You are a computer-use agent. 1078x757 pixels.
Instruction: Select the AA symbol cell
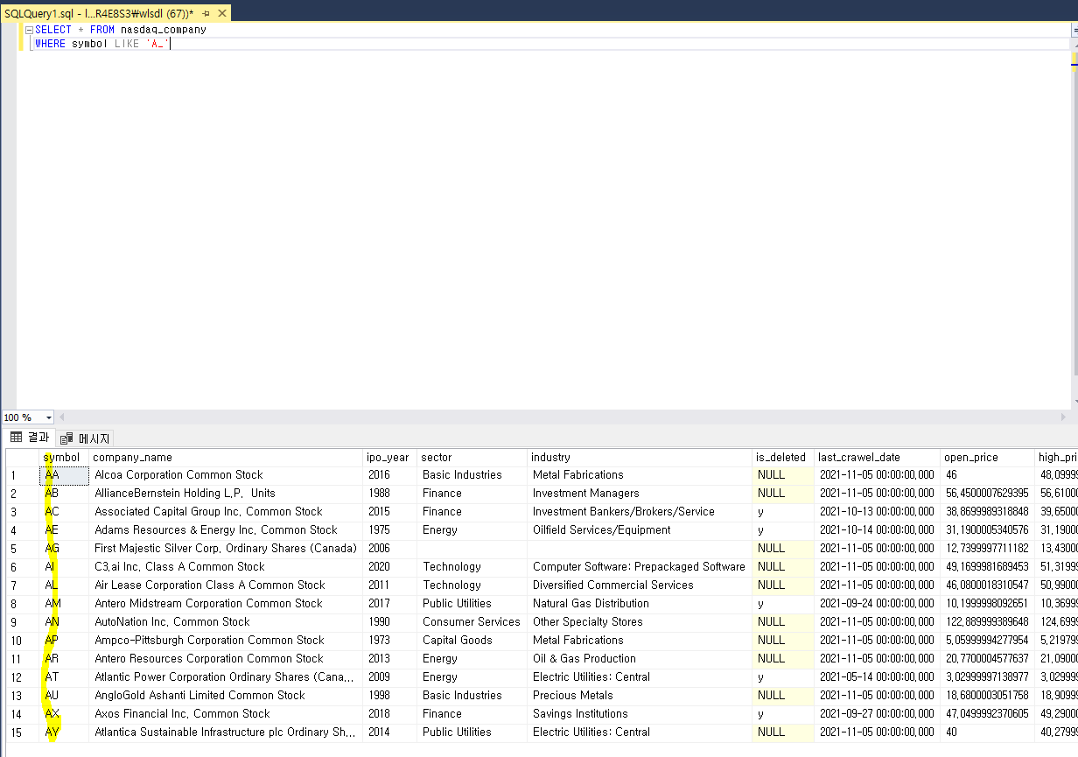(x=64, y=475)
